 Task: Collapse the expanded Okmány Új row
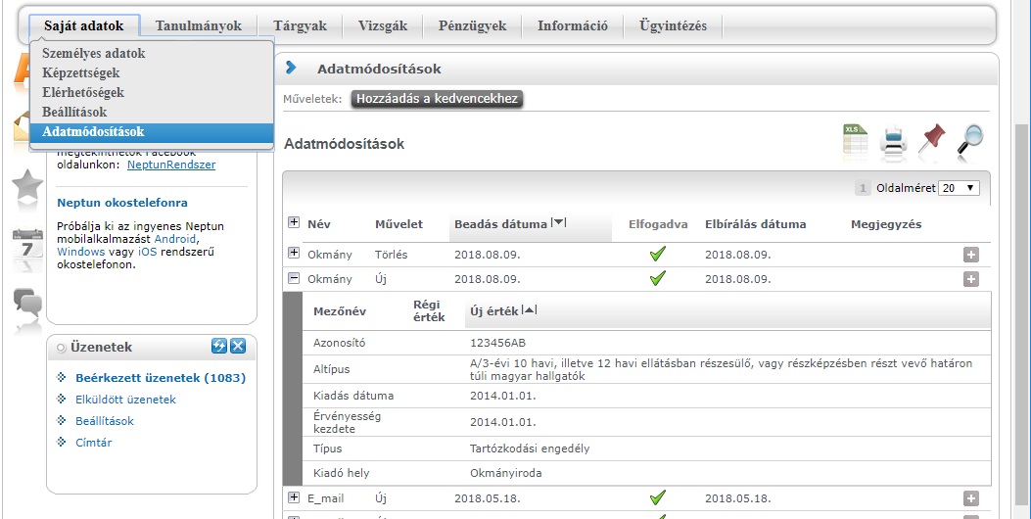click(x=294, y=278)
